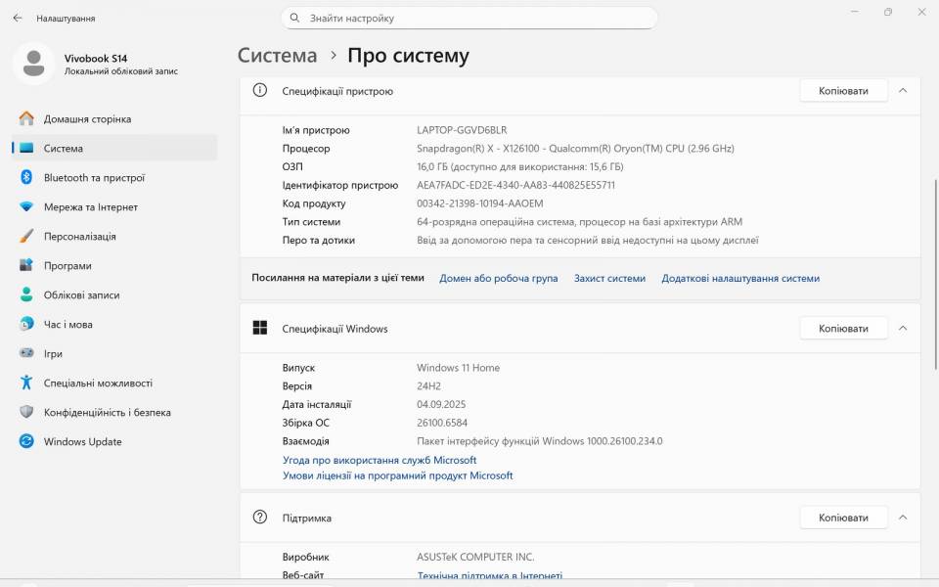
Task: Click the Мережа та Інтернет Wi-Fi icon
Action: coord(26,206)
